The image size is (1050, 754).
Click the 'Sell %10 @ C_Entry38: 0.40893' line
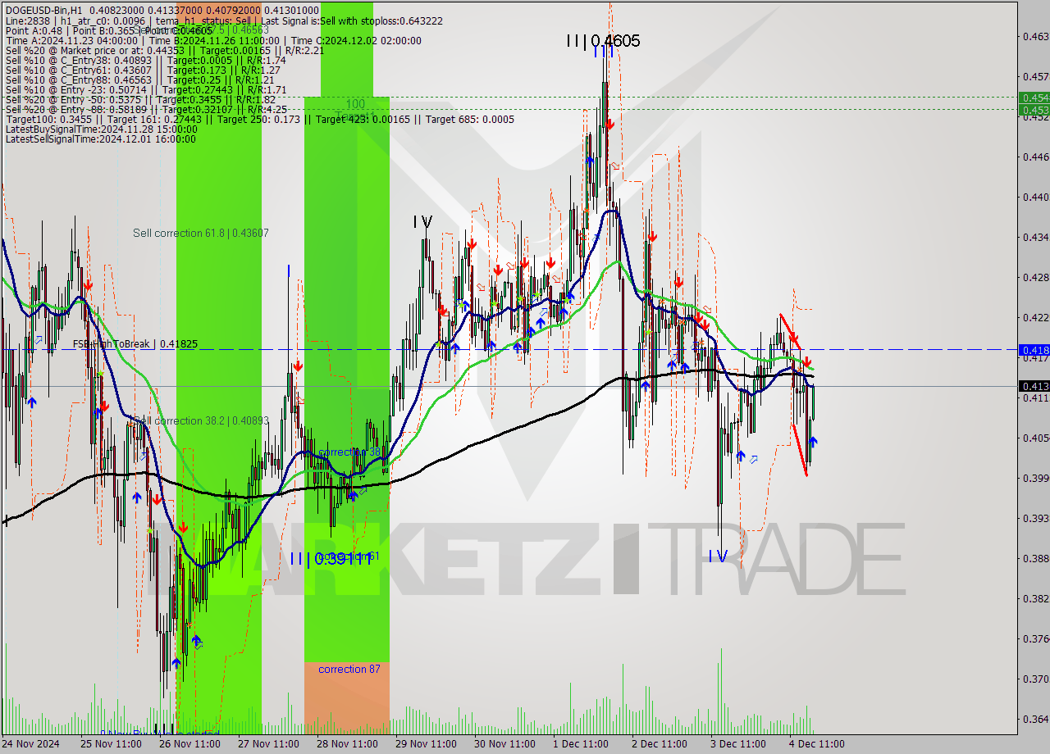click(x=145, y=61)
